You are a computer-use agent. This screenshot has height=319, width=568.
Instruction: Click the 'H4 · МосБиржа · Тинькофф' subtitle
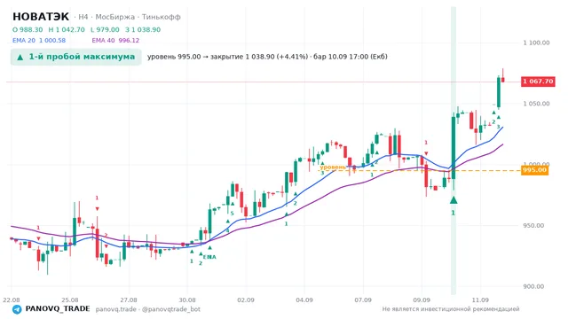point(130,17)
